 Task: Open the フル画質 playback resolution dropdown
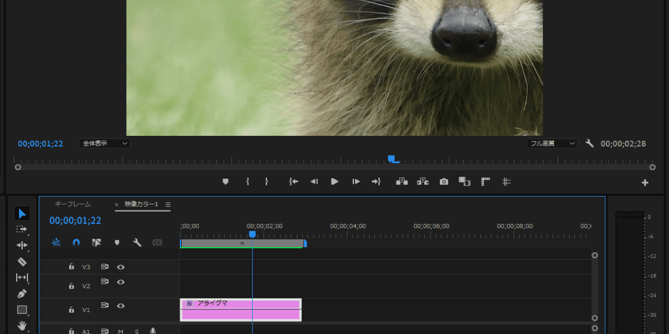tap(552, 143)
